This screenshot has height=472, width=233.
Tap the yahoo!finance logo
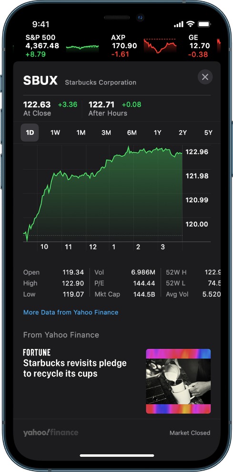coord(51,432)
